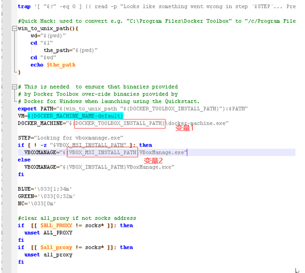Image resolution: width=305 pixels, height=273 pixels.
Task: Click the cd "$wd" line
Action: click(43, 57)
